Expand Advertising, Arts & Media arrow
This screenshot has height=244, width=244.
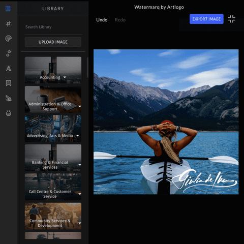[x=78, y=136]
